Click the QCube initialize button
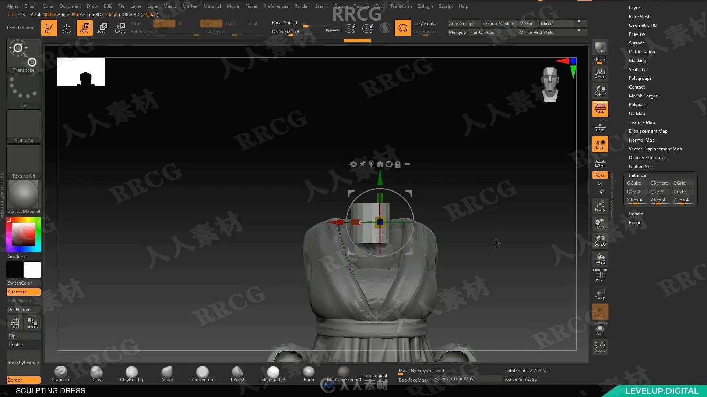The height and width of the screenshot is (397, 707). 636,183
